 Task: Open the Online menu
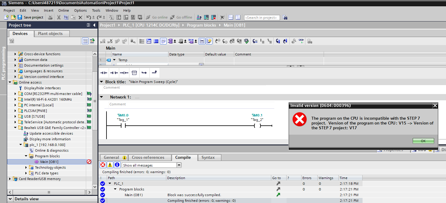63,10
